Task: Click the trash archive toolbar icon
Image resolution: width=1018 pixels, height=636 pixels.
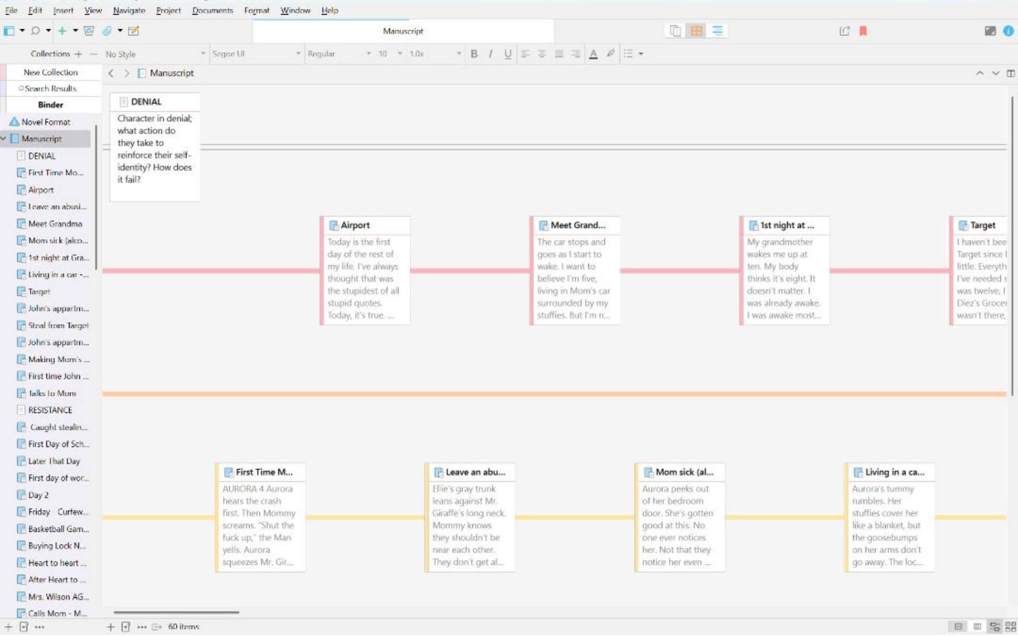Action: click(89, 31)
